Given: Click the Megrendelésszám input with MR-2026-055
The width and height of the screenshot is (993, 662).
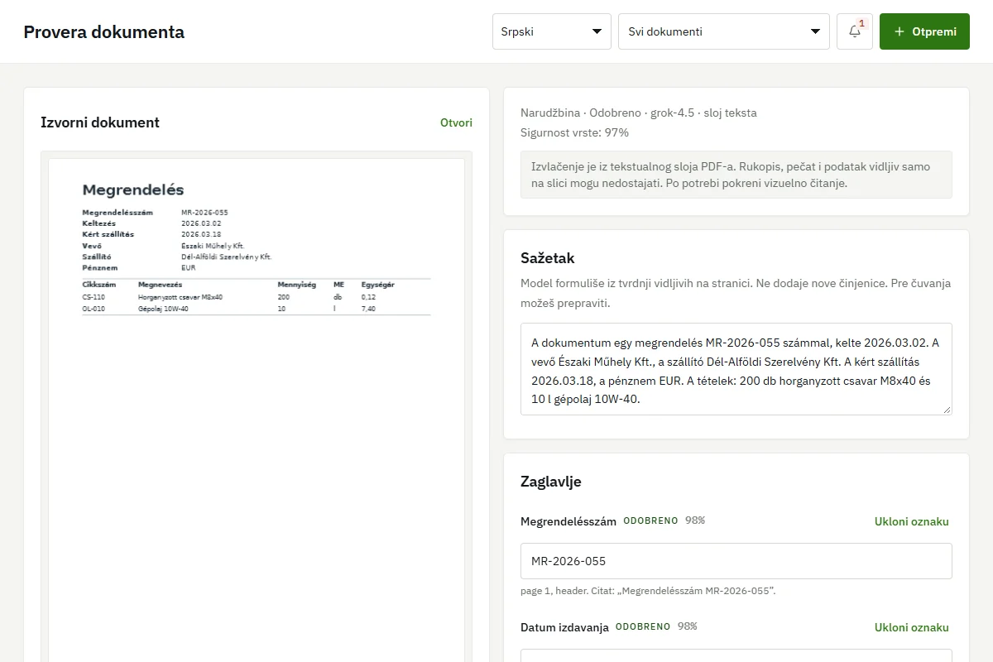Looking at the screenshot, I should [736, 561].
